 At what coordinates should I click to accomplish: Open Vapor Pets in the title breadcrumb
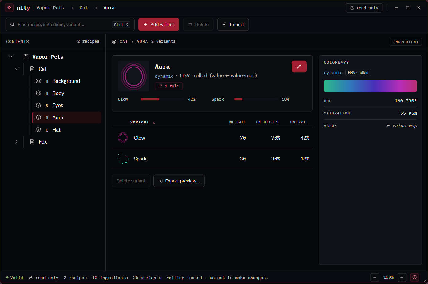coord(50,8)
